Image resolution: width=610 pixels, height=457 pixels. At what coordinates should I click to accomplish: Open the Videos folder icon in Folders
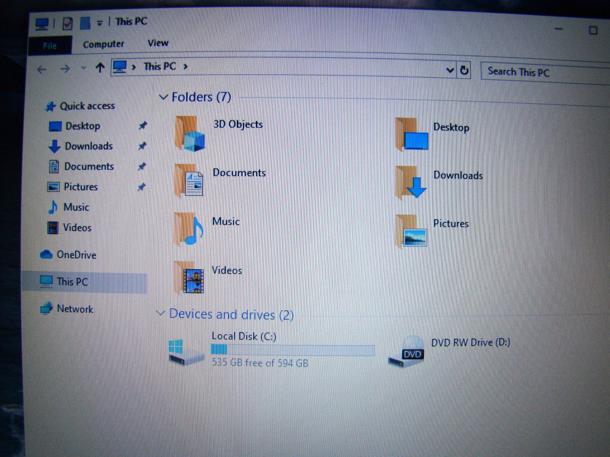(189, 277)
